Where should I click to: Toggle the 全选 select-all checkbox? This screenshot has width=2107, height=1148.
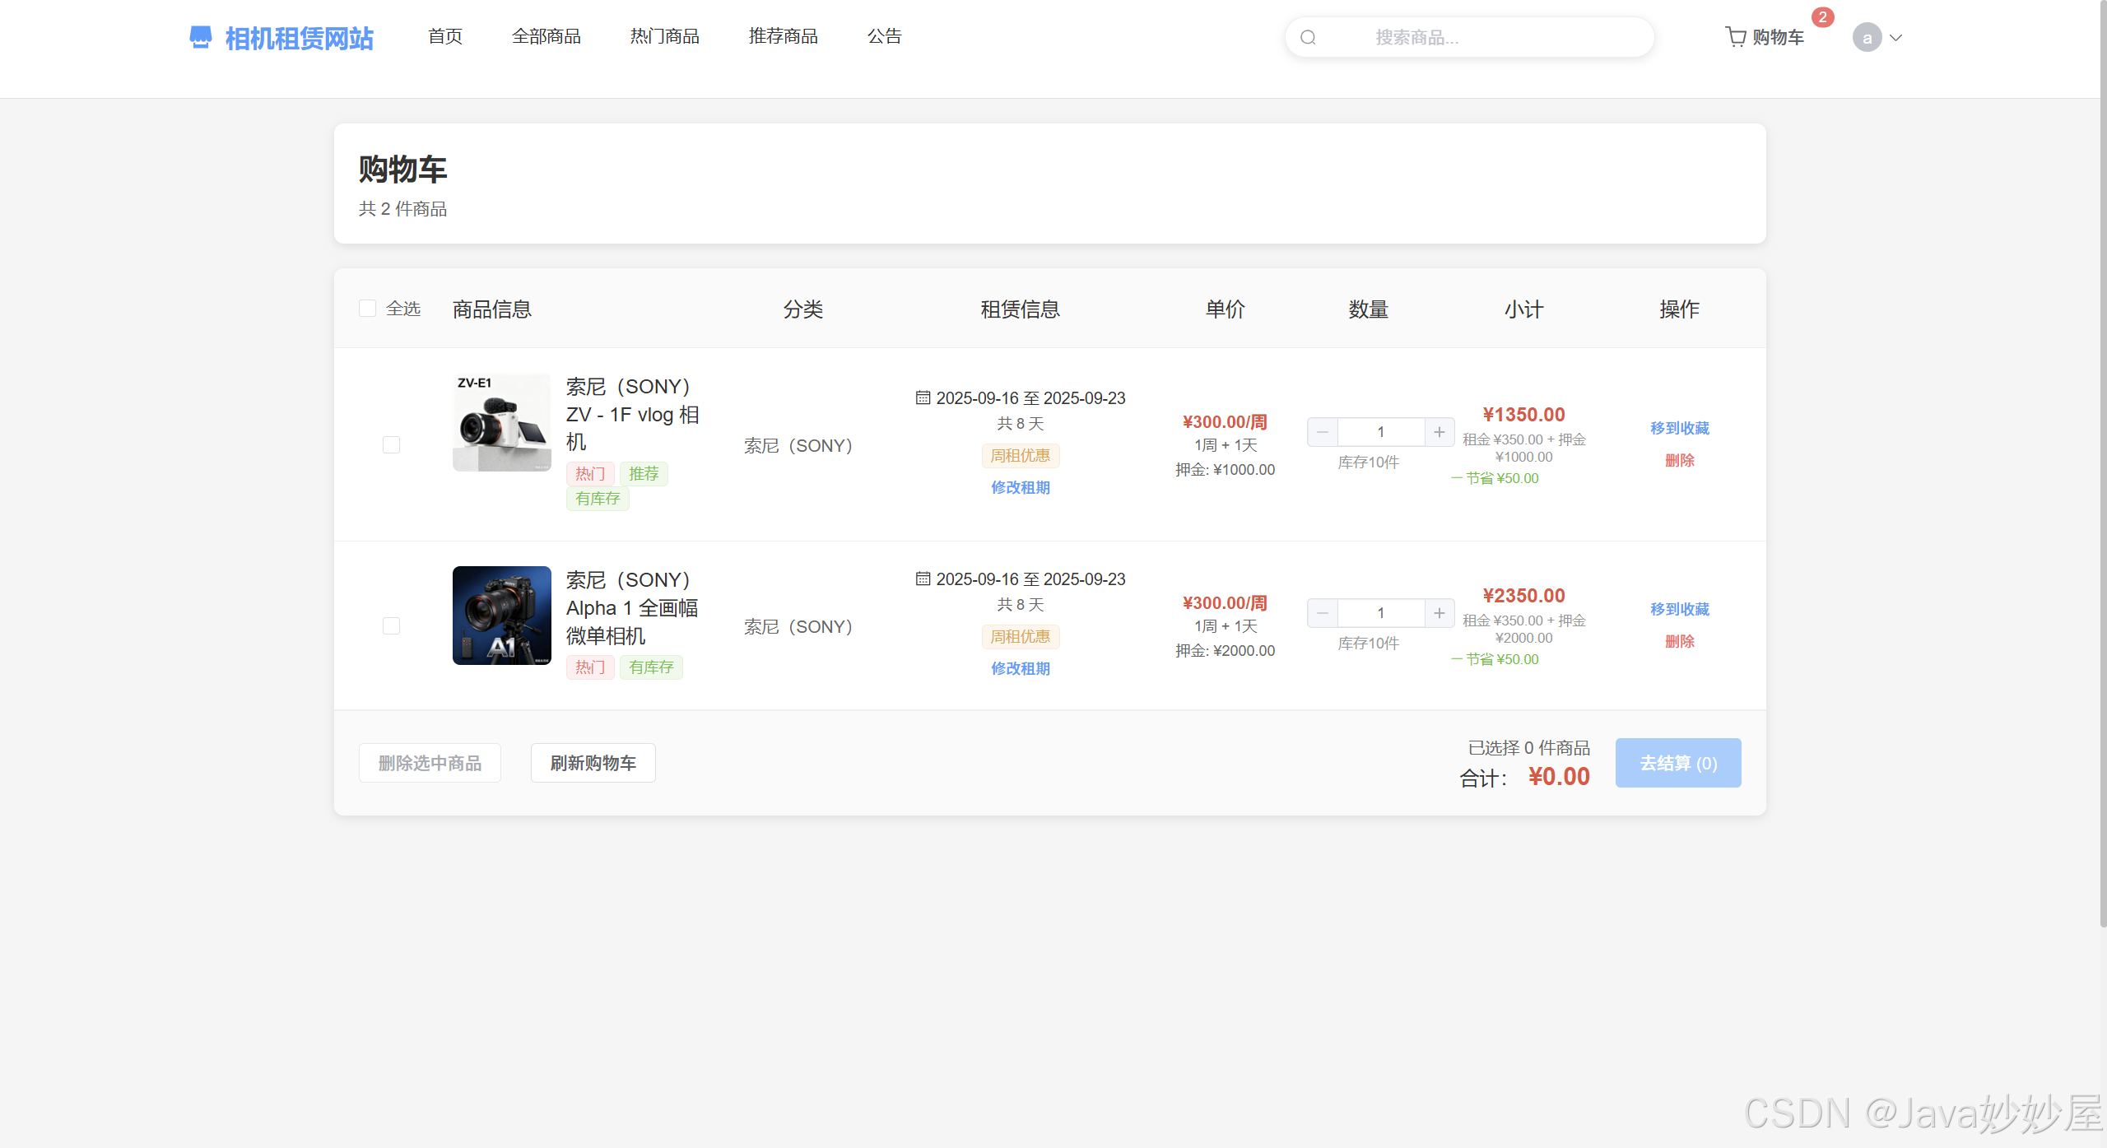[x=368, y=309]
